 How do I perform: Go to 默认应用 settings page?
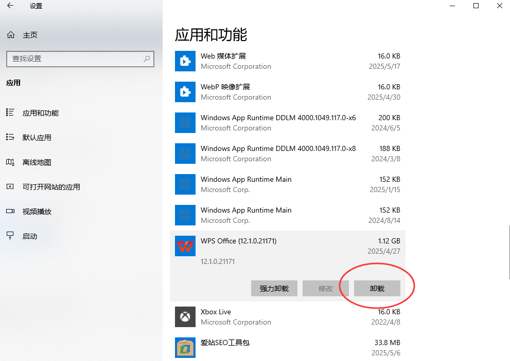tap(37, 138)
